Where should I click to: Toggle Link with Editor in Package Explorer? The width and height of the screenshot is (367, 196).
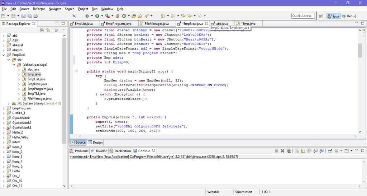point(48,30)
